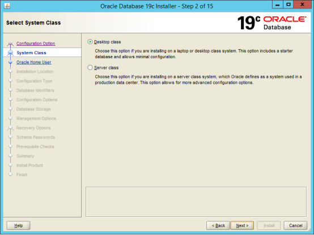
Task: Click the Java icon in title bar
Action: tap(7, 6)
